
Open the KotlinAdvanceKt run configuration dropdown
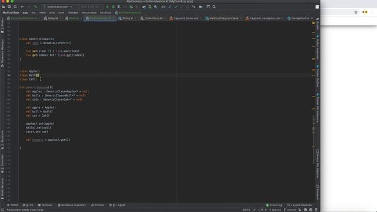coord(58,7)
